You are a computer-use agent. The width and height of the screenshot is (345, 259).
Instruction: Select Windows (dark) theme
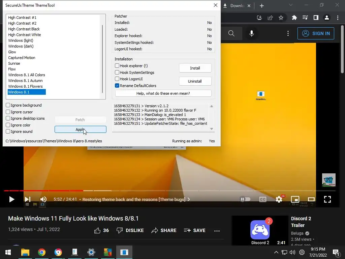click(21, 46)
